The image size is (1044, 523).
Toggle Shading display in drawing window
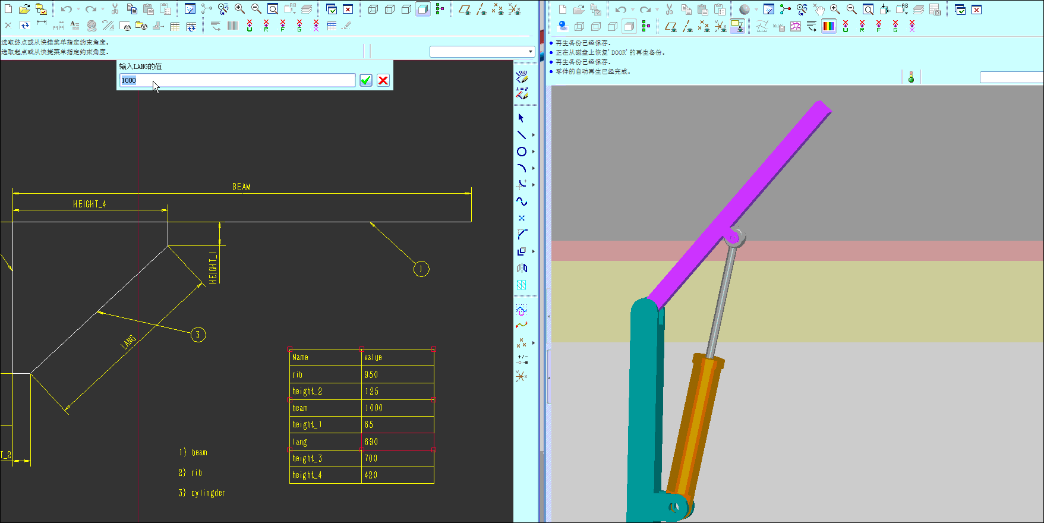(423, 9)
